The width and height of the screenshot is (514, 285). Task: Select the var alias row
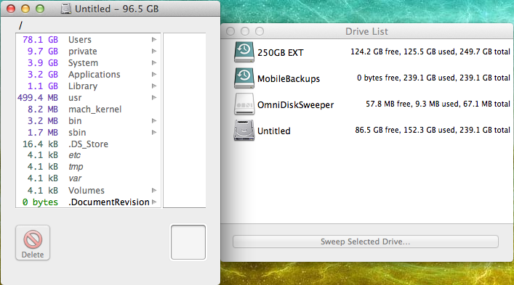[88, 178]
